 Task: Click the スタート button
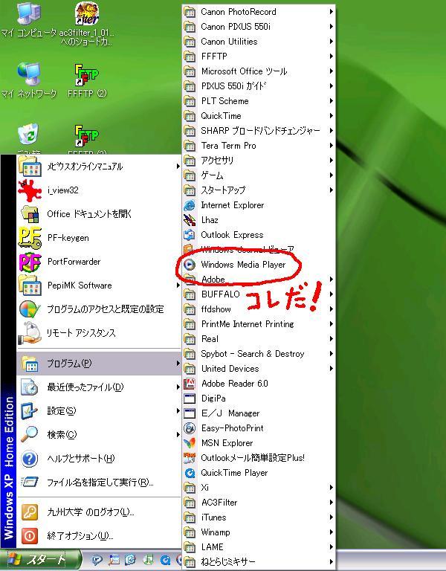coord(41,560)
